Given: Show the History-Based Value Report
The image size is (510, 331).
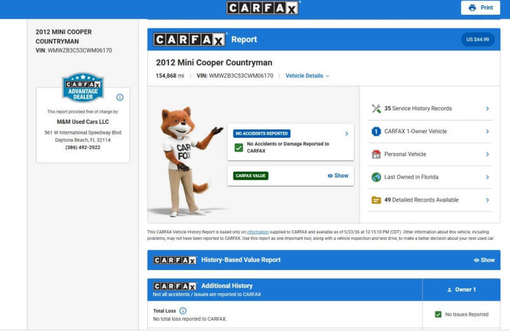Looking at the screenshot, I should (x=484, y=260).
